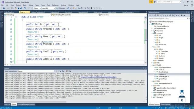Image resolution: width=194 pixels, height=109 pixels.
Task: Expand the Dependencies node in Solution Explorer
Action: pyautogui.click(x=152, y=28)
